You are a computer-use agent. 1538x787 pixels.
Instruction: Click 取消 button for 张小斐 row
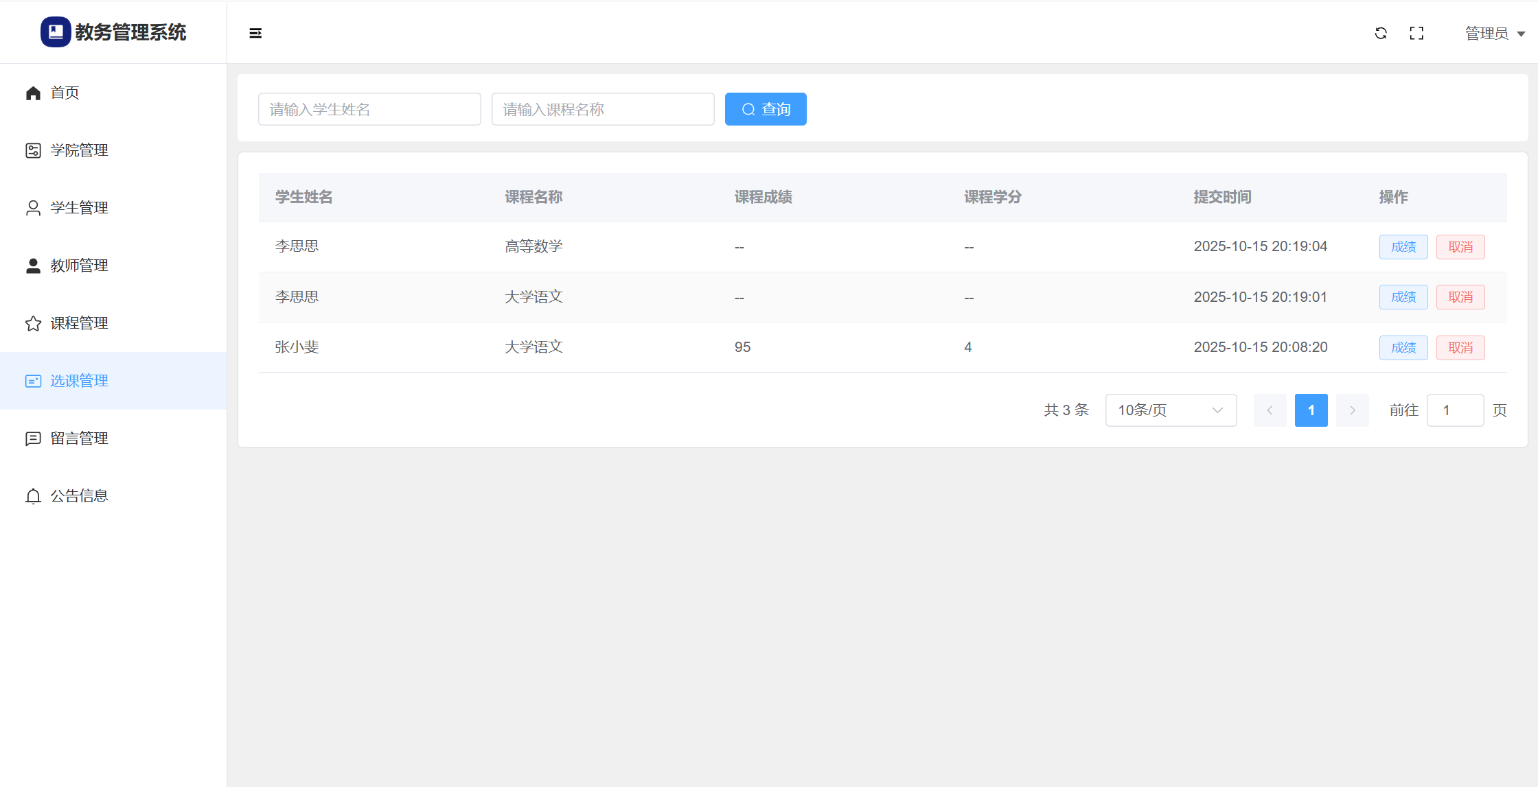point(1460,348)
